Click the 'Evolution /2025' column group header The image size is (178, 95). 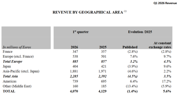140,32
